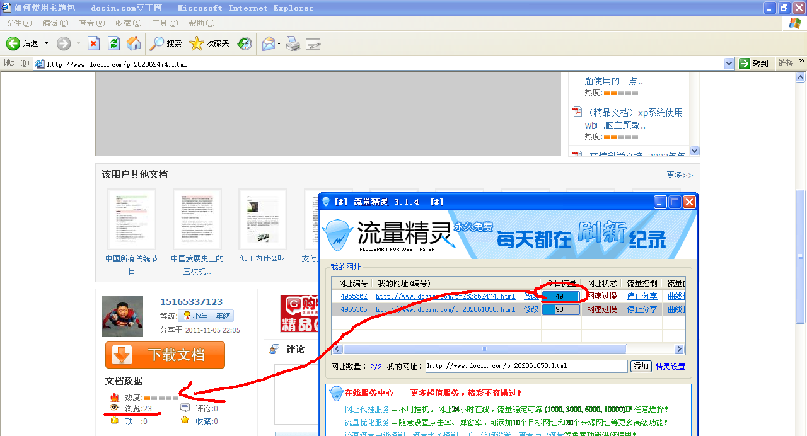Click the browser scrollbar up arrow
The height and width of the screenshot is (436, 807).
click(x=801, y=77)
